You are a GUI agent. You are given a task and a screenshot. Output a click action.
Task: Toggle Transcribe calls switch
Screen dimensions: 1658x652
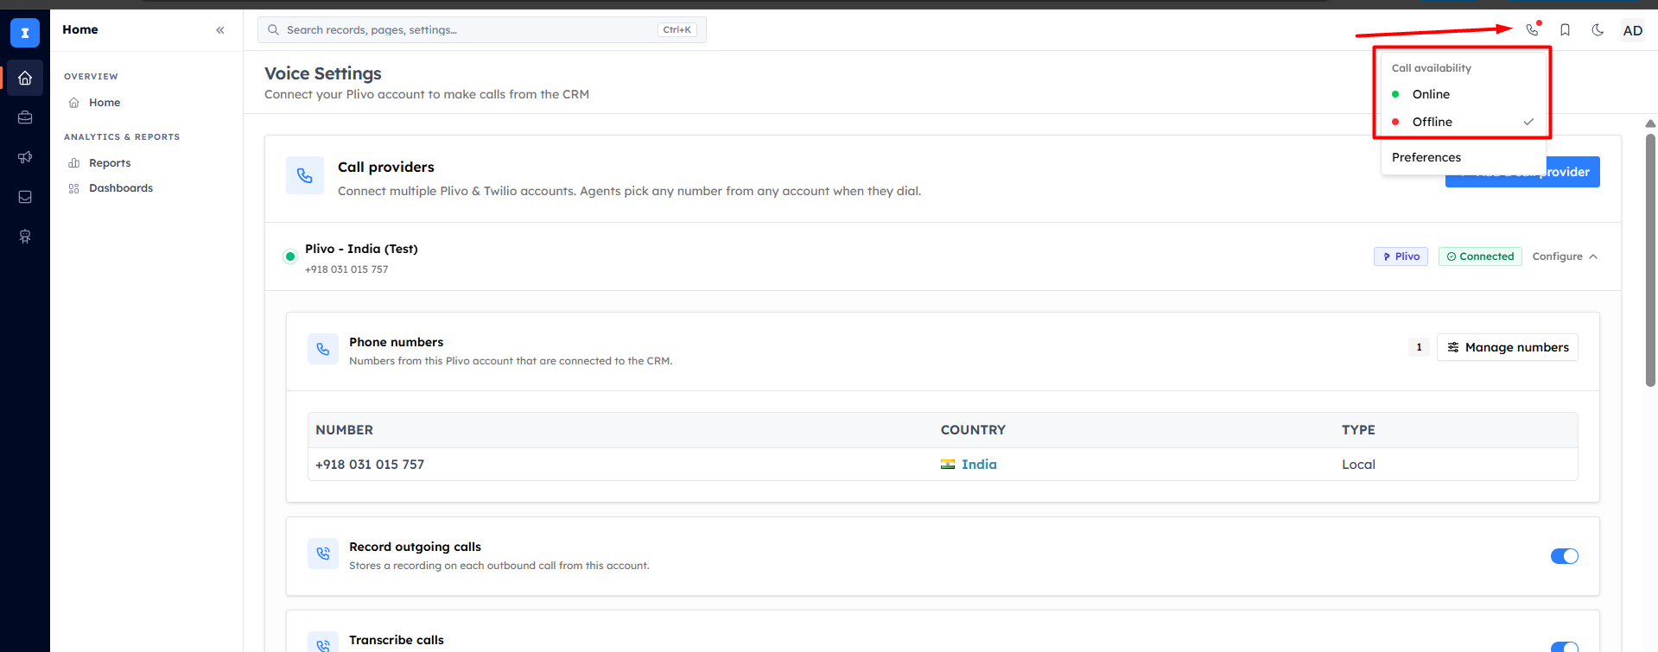tap(1564, 647)
